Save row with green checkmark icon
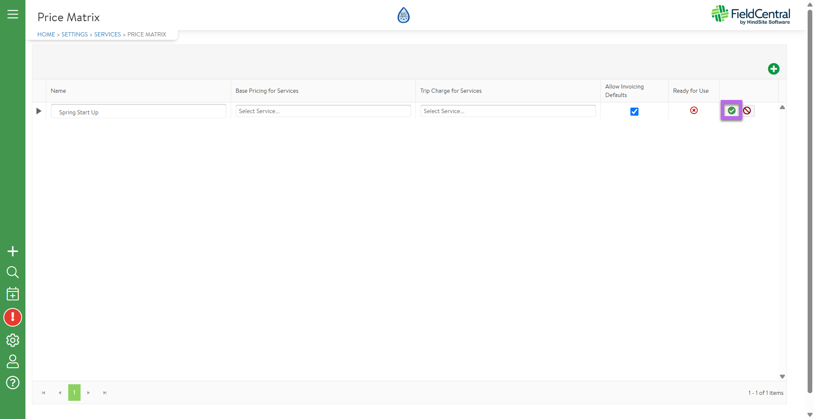The width and height of the screenshot is (814, 419). [x=731, y=111]
